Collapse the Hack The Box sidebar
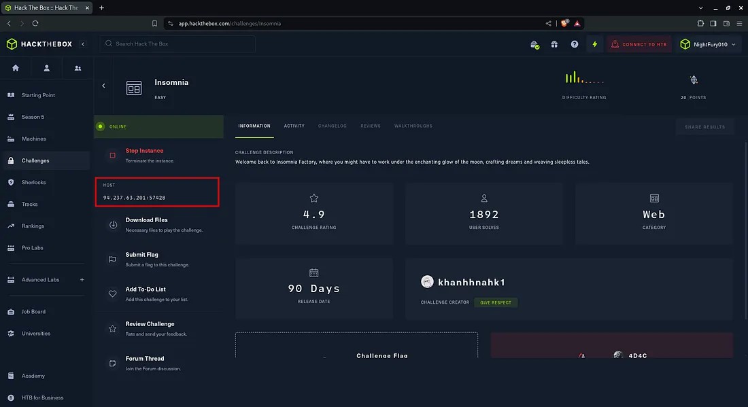Screen dimensions: 748x407 coord(83,44)
